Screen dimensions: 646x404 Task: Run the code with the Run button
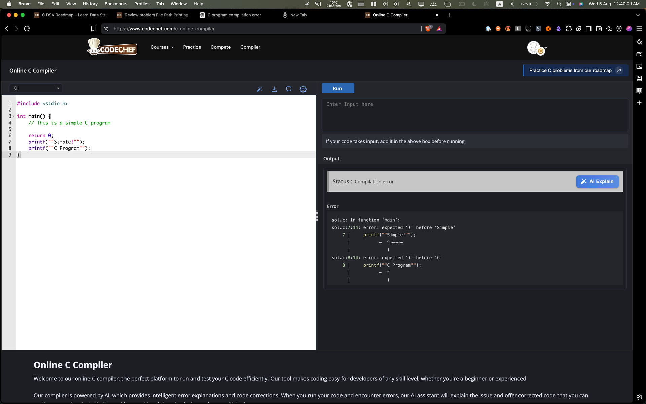tap(338, 88)
